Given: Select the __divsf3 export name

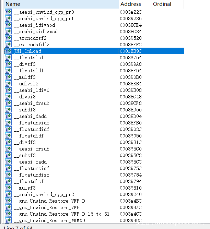Looking at the screenshot, I should pyautogui.click(x=25, y=64).
